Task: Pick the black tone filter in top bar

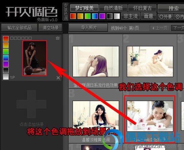Action: (110, 16)
